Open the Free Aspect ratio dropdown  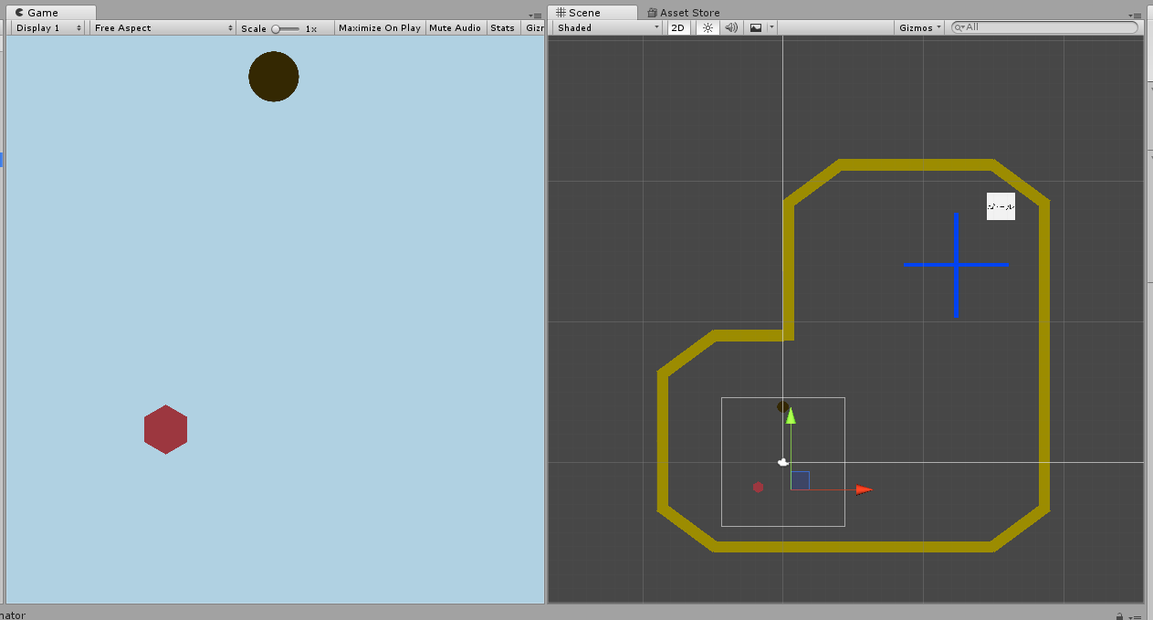[163, 27]
